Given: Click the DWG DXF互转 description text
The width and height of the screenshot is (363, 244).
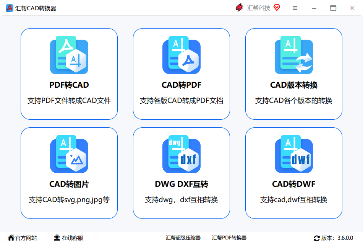Looking at the screenshot, I should (181, 199).
